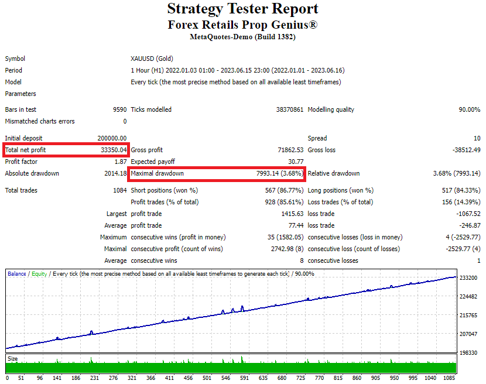Click Total net profit value 33350.04
This screenshot has width=486, height=384.
114,150
